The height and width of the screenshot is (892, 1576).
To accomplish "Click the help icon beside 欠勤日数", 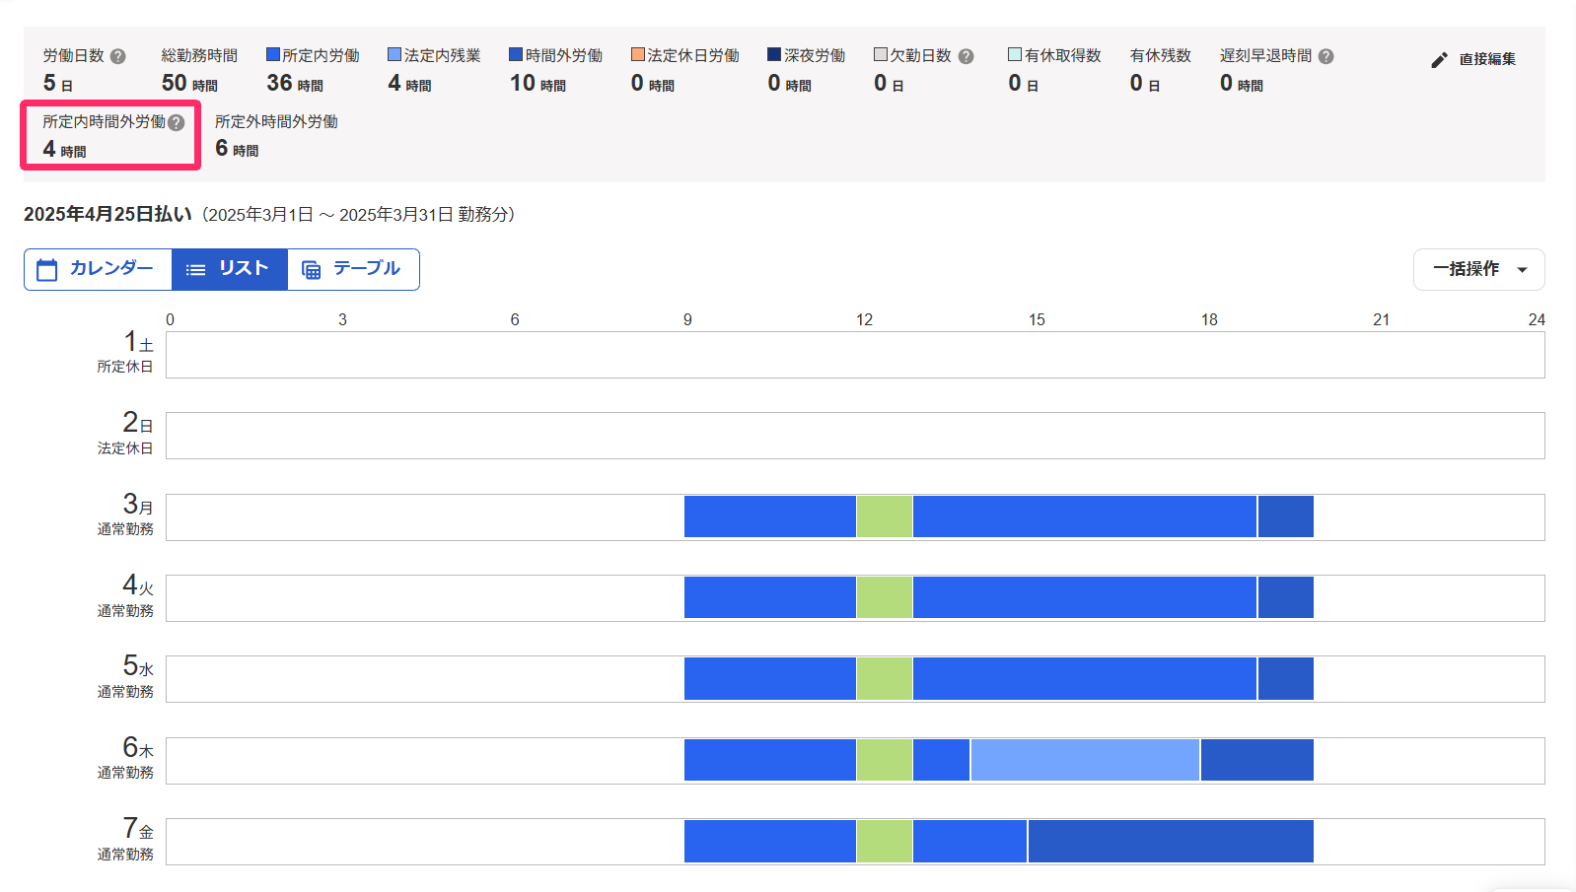I will [967, 56].
